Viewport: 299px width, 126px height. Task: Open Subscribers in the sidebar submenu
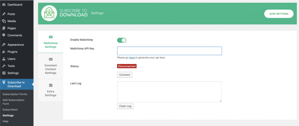[x=10, y=110]
